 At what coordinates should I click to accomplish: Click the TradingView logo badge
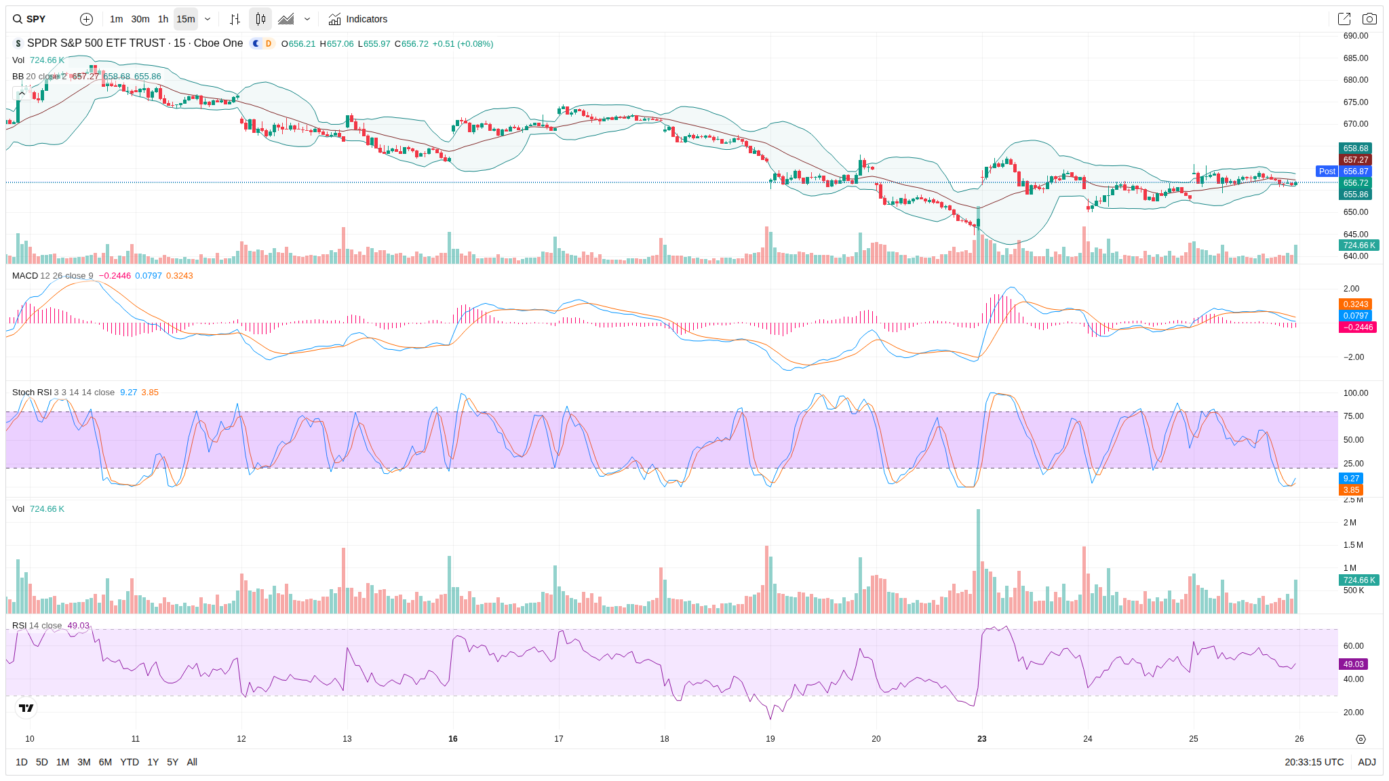click(x=26, y=708)
